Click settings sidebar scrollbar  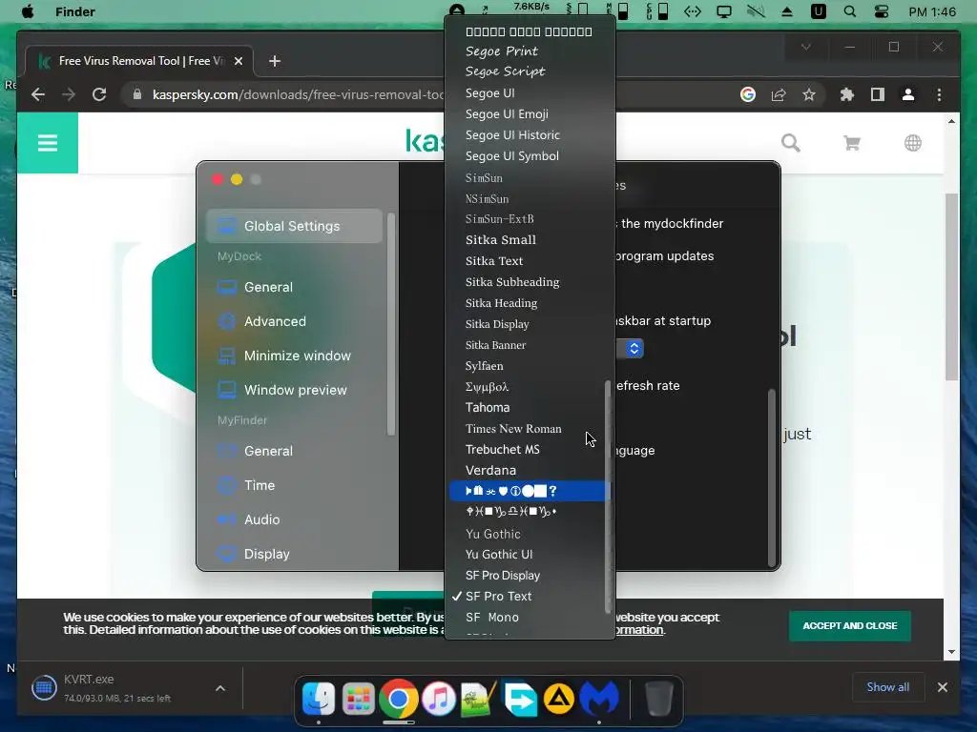390,324
